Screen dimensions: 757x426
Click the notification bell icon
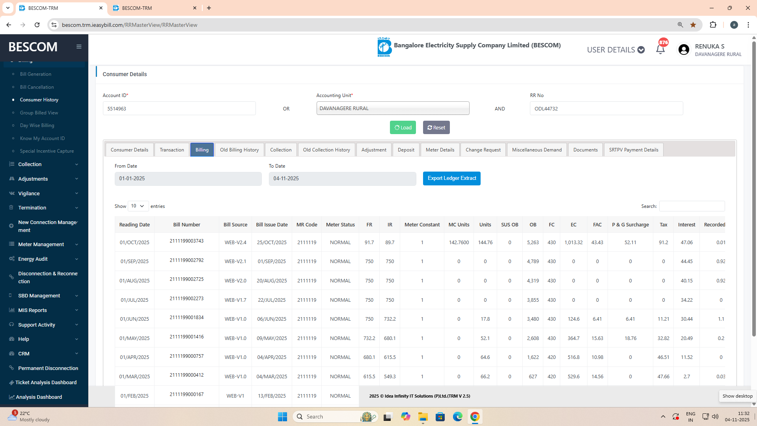pyautogui.click(x=660, y=50)
